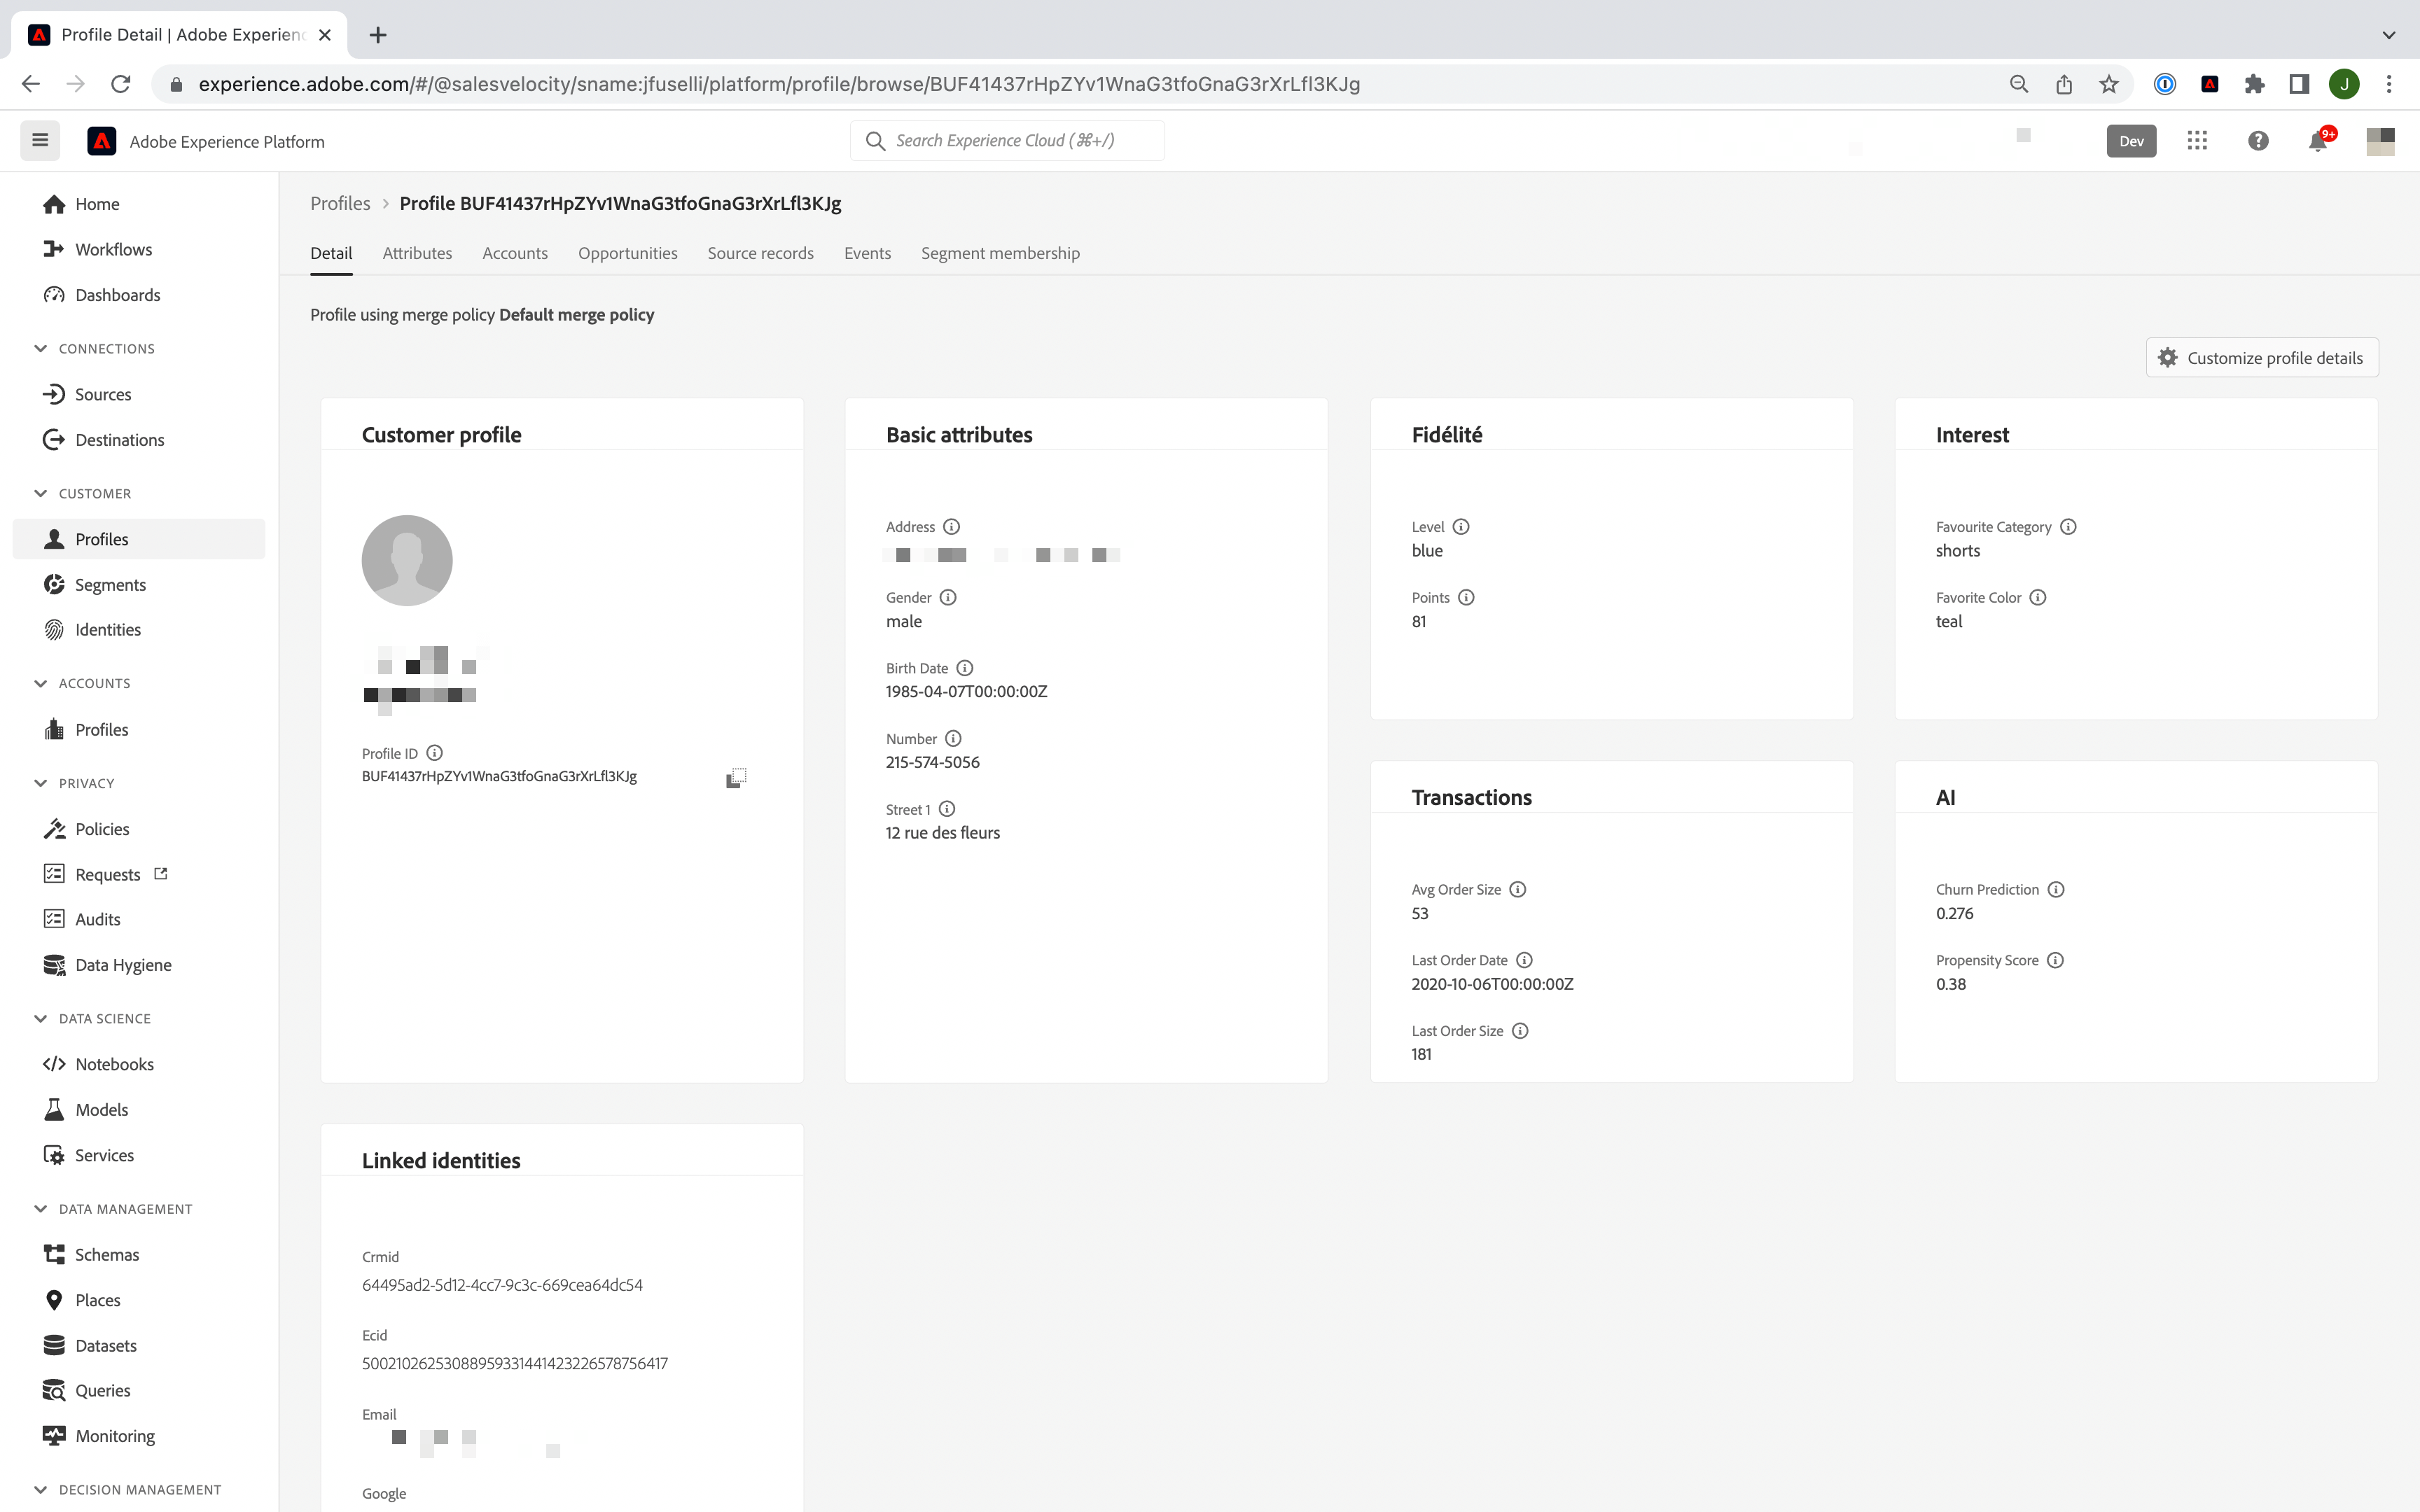Copy the Profile ID to clipboard
The height and width of the screenshot is (1512, 2420).
(x=736, y=778)
